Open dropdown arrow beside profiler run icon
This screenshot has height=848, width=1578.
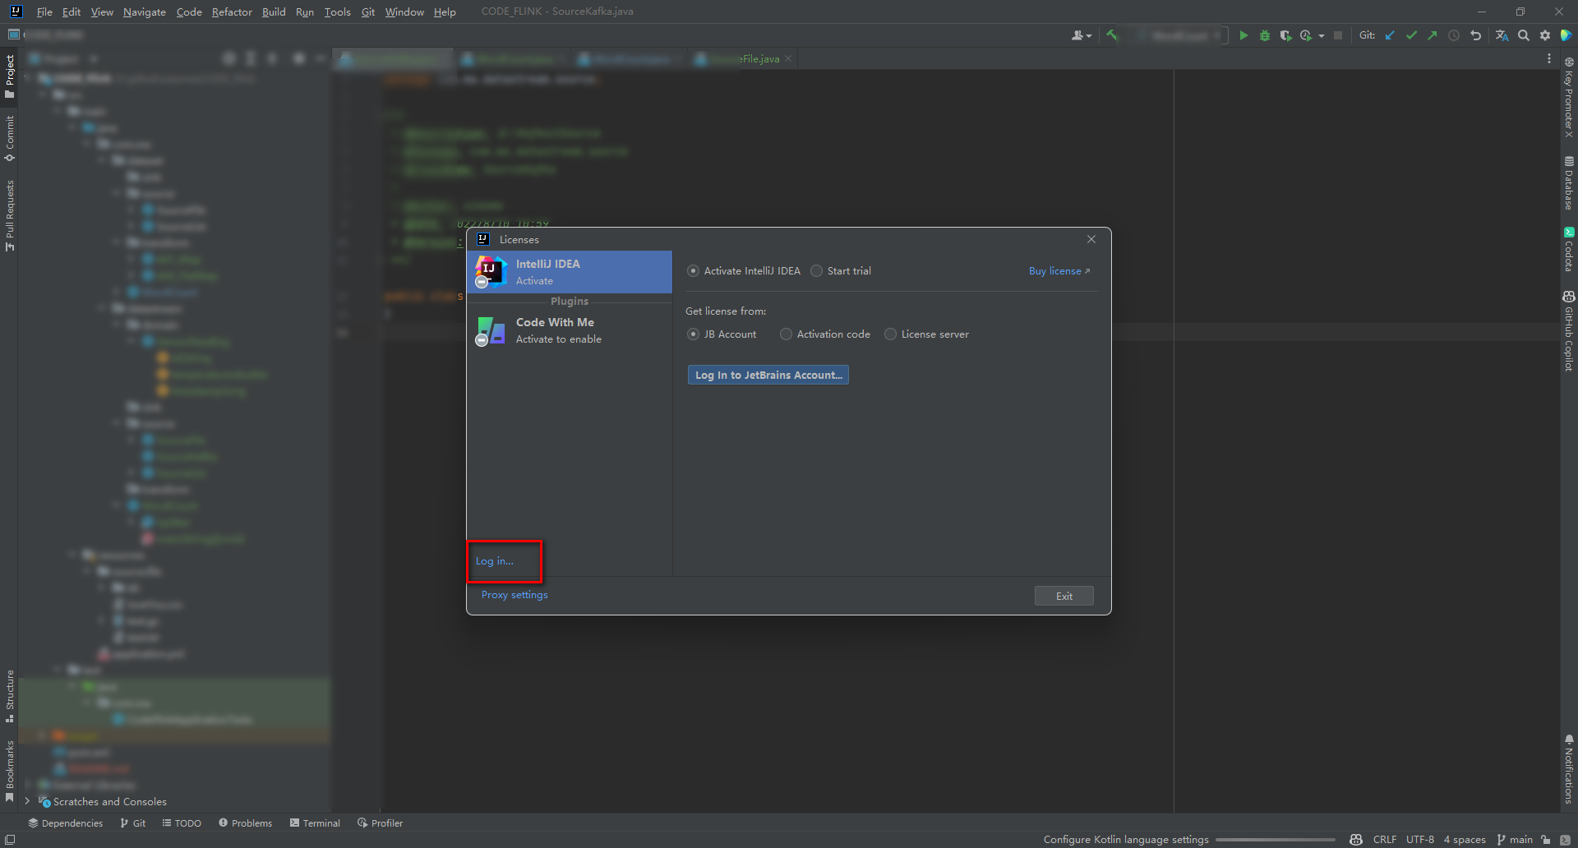[x=1322, y=35]
